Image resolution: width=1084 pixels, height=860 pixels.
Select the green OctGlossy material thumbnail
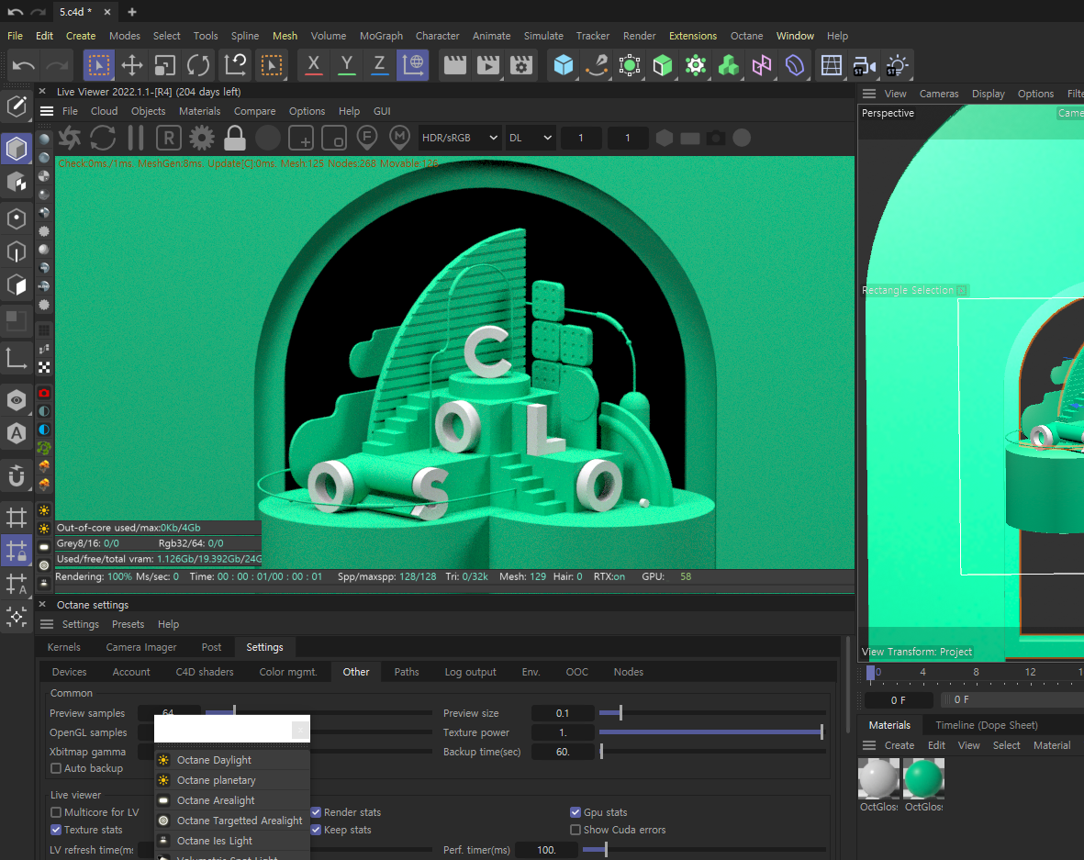(x=923, y=779)
